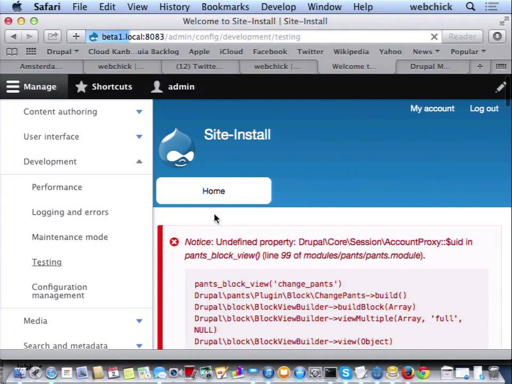The width and height of the screenshot is (512, 384).
Task: Open Configuration management link
Action: (59, 291)
